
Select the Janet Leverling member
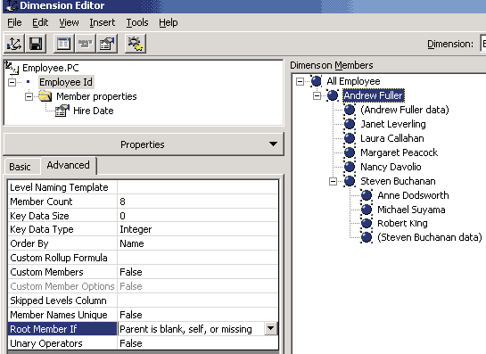(393, 124)
